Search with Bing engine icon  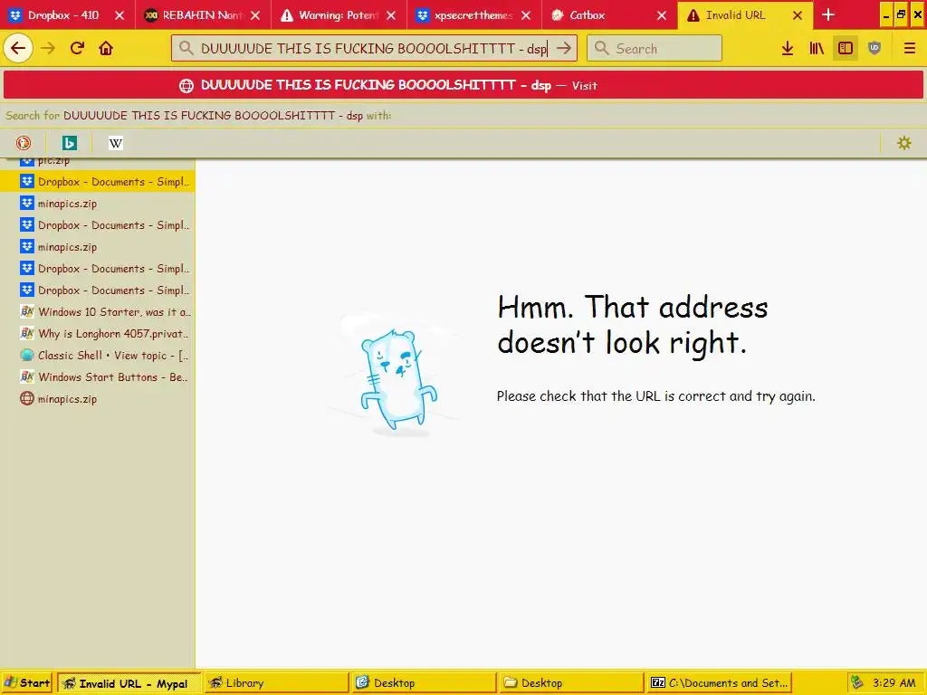[69, 143]
